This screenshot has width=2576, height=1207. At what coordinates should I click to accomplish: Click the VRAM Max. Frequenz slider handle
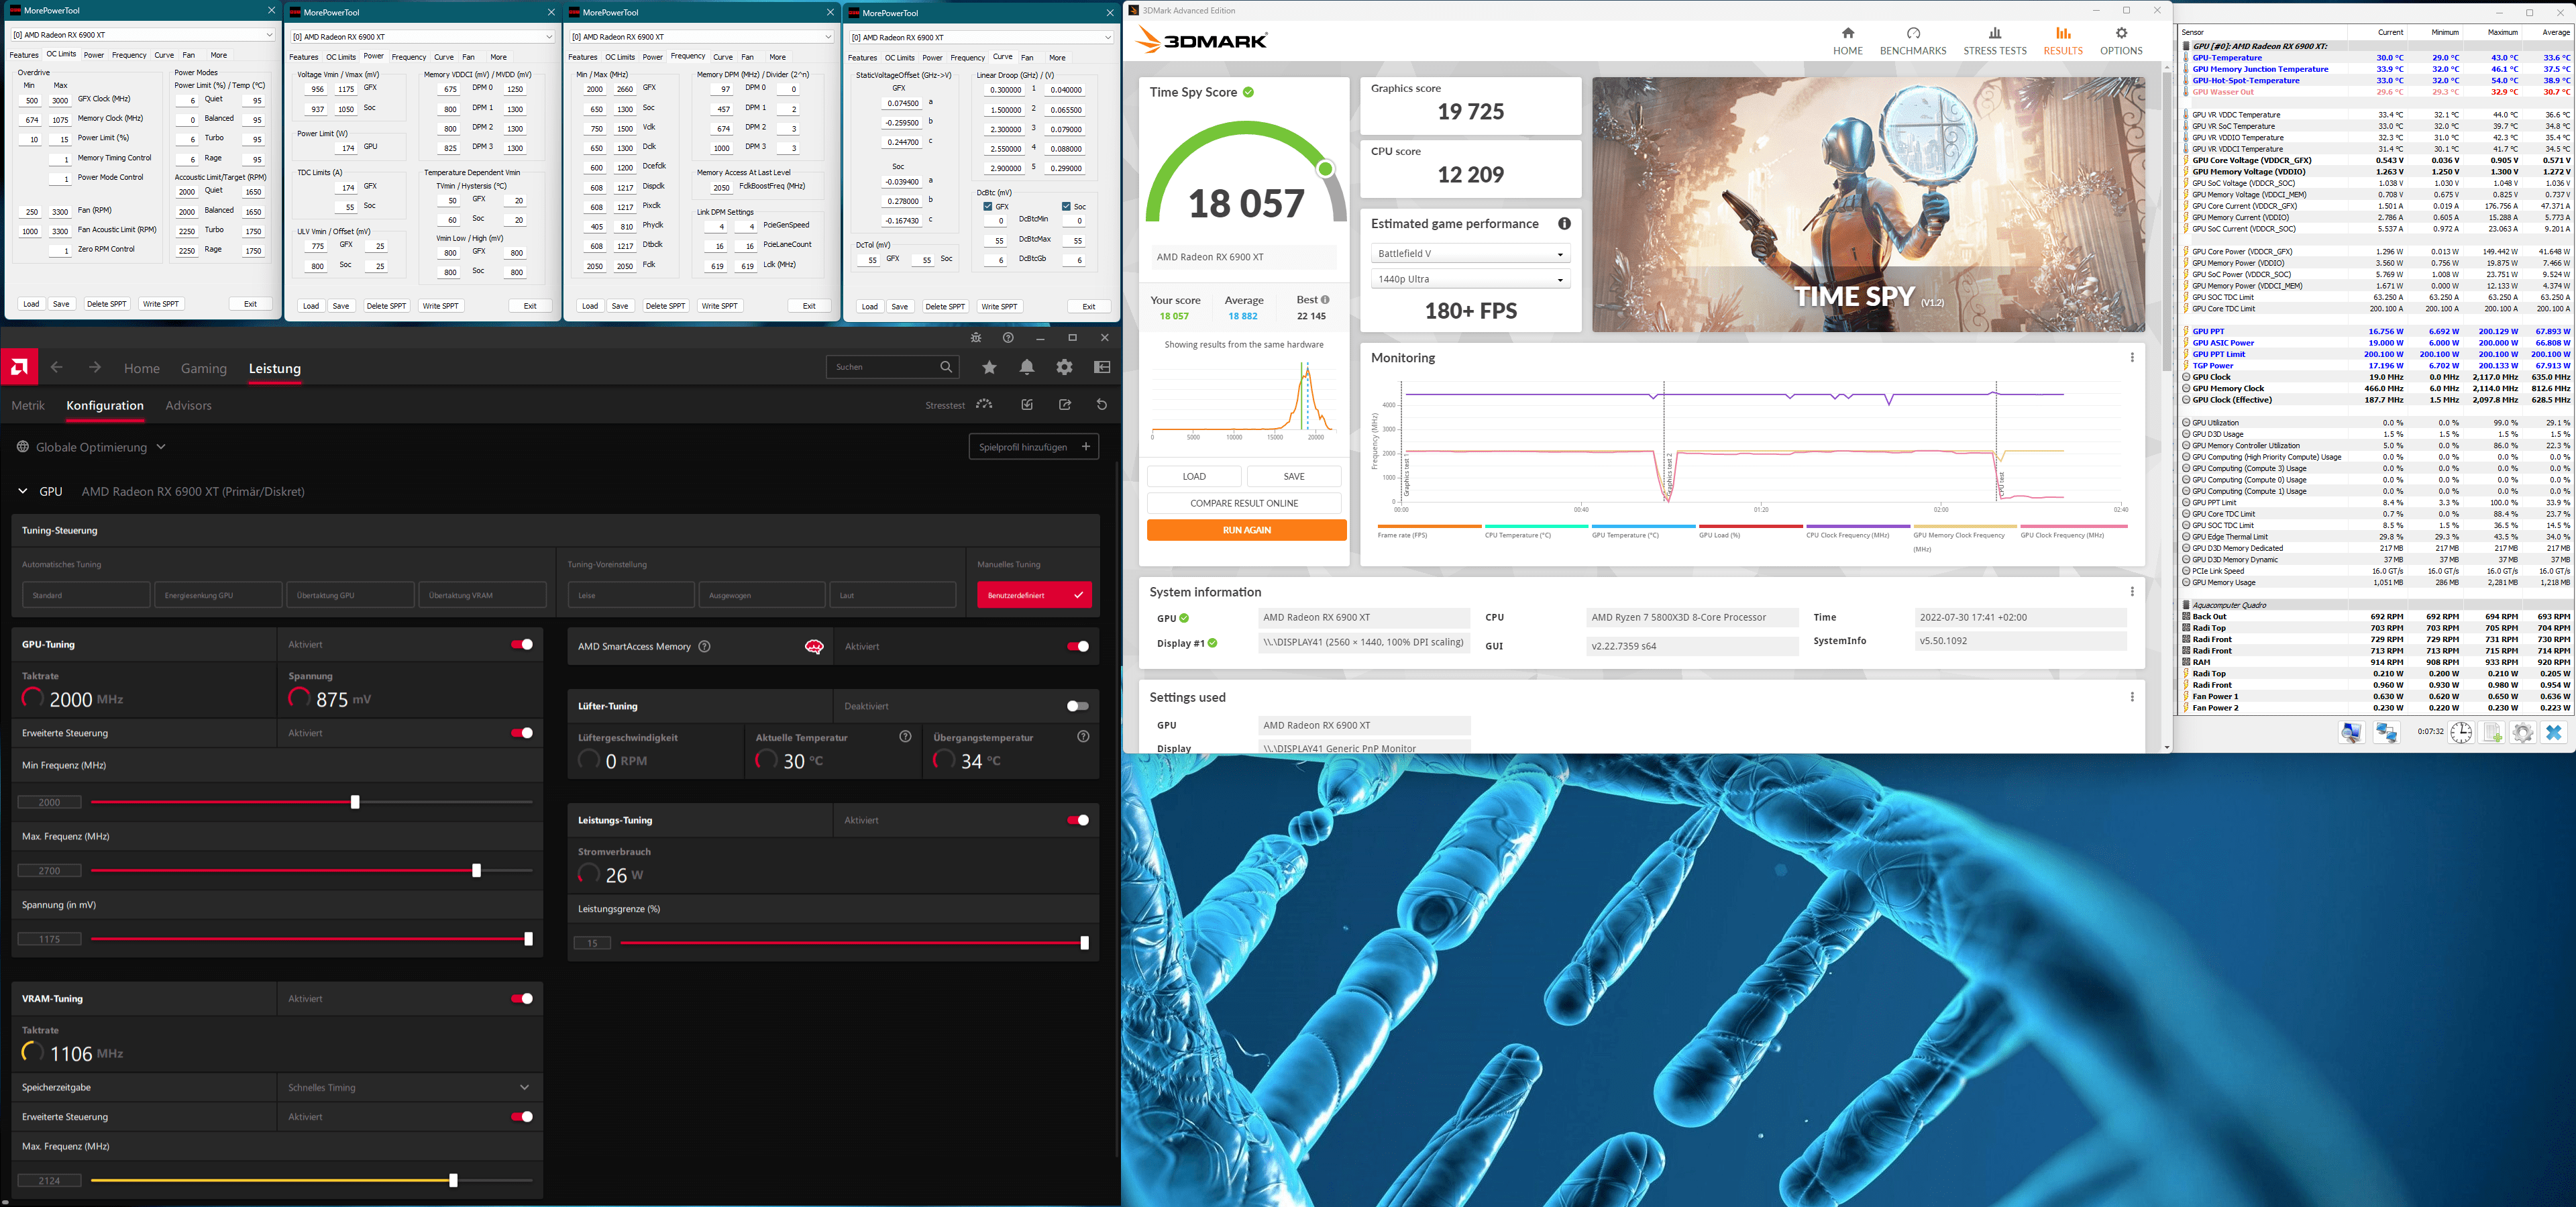(x=453, y=1181)
